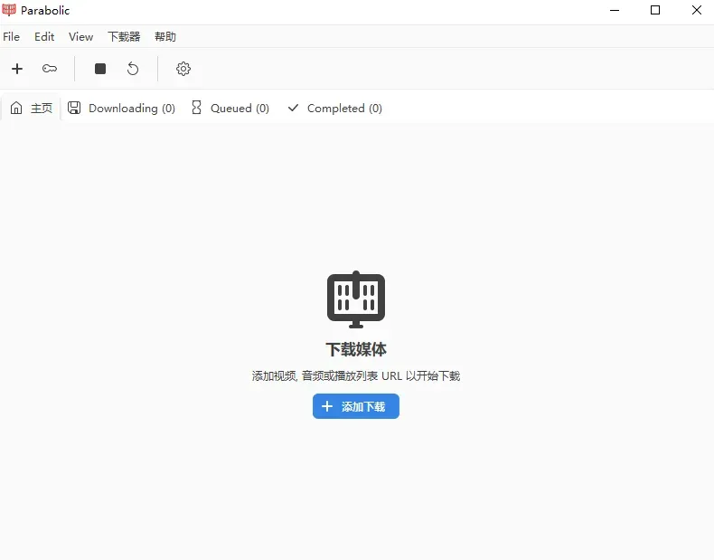Open the 下载器 menu
The image size is (714, 560).
point(124,36)
